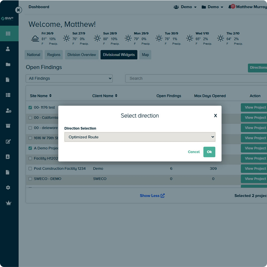Switch to the Map tab
This screenshot has height=267, width=267.
(x=145, y=55)
